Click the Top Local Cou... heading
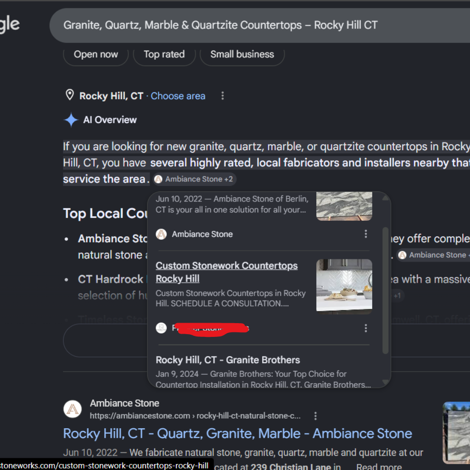This screenshot has width=470, height=470. pos(105,213)
